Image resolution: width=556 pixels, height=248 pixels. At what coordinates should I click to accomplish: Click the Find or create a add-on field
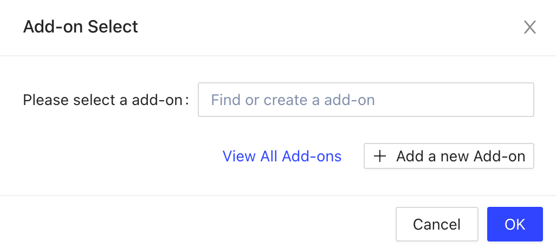pos(366,100)
